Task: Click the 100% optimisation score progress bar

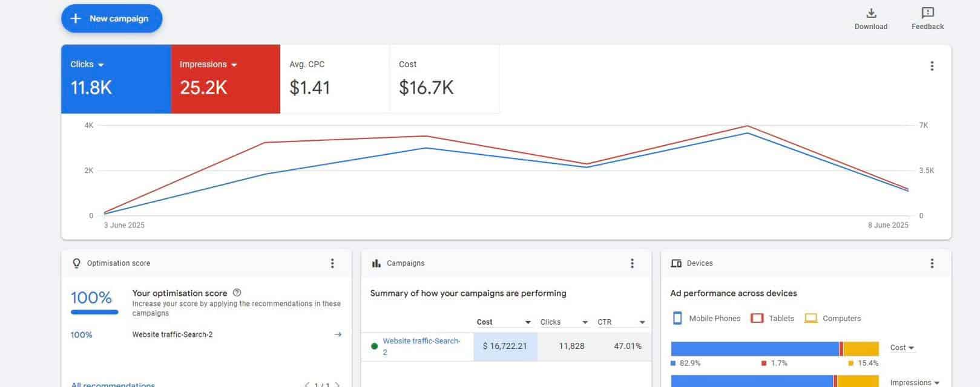Action: coord(94,312)
